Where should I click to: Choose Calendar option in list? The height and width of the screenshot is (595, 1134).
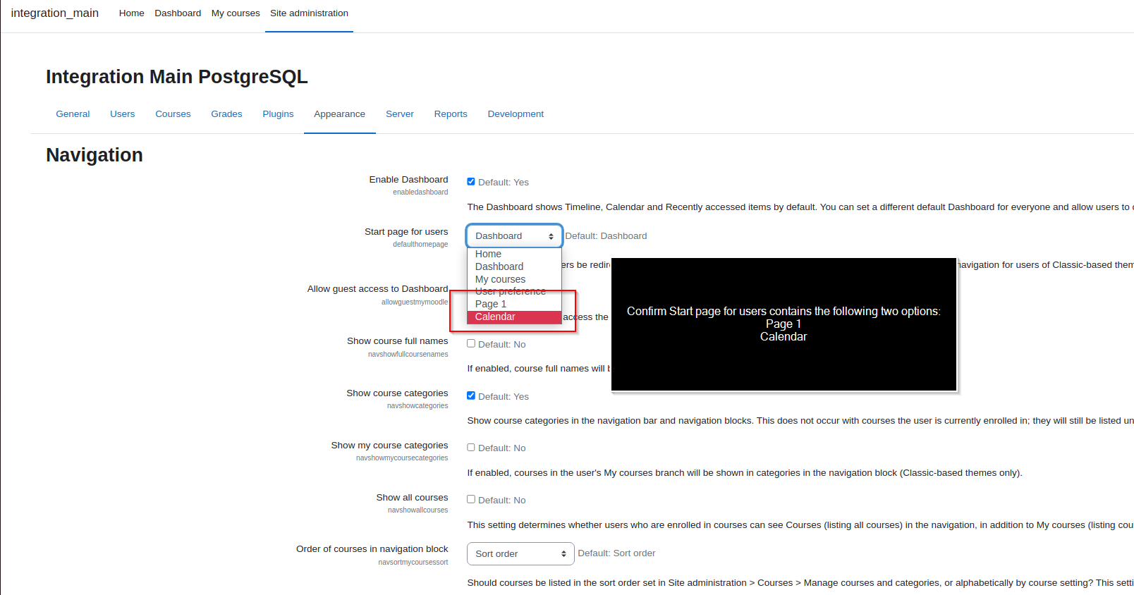click(x=514, y=317)
